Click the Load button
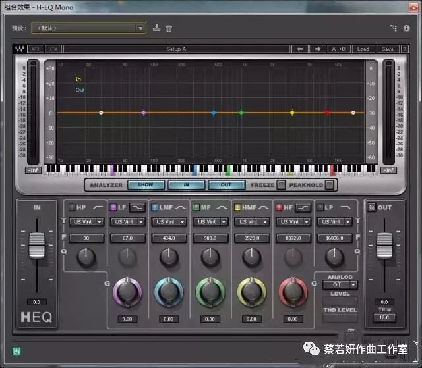Image resolution: width=422 pixels, height=368 pixels. point(363,49)
